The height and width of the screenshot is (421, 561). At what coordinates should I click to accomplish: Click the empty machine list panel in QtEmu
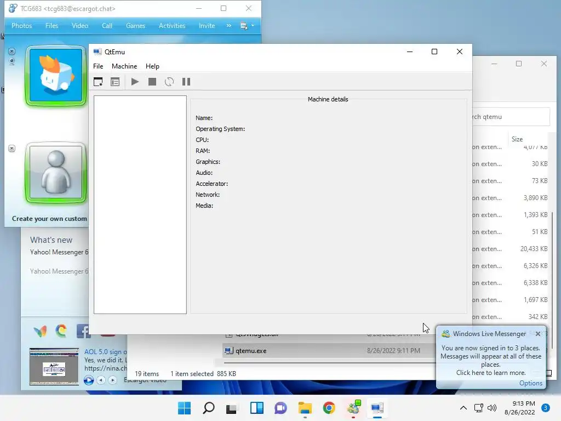coord(140,204)
